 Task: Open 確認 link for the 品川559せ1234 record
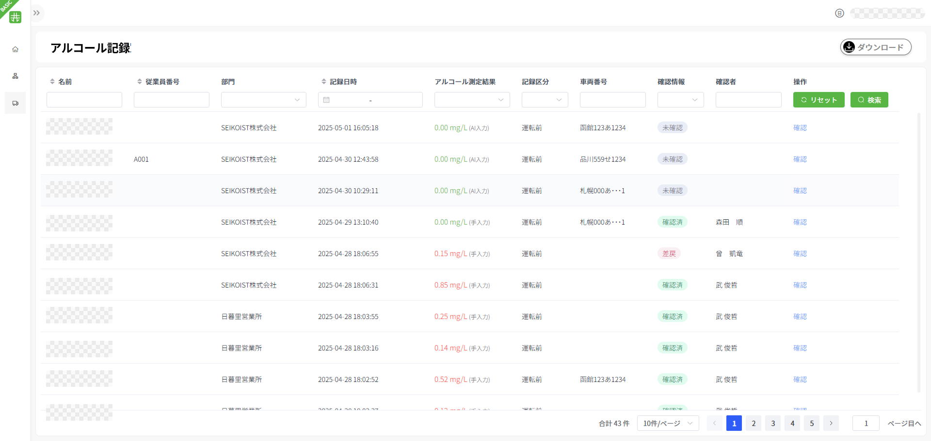tap(800, 159)
